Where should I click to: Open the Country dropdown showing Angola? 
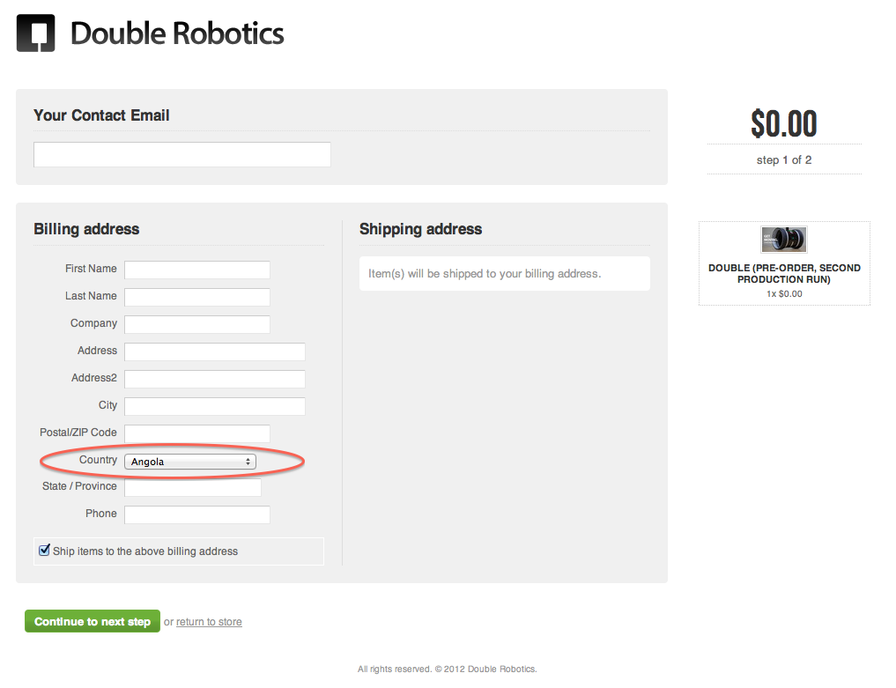point(189,461)
